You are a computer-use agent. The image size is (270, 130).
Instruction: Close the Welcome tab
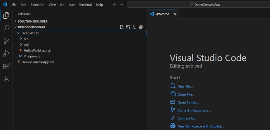click(x=175, y=14)
